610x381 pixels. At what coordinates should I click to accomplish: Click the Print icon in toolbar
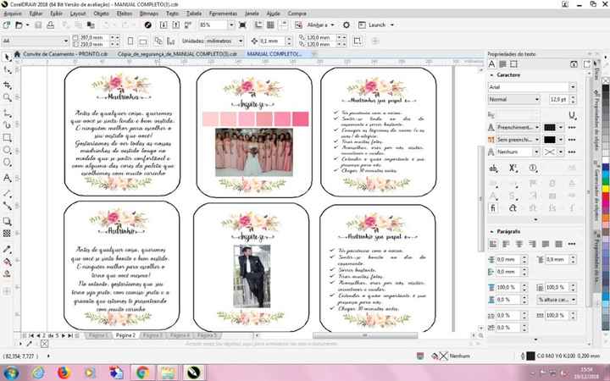click(x=51, y=25)
